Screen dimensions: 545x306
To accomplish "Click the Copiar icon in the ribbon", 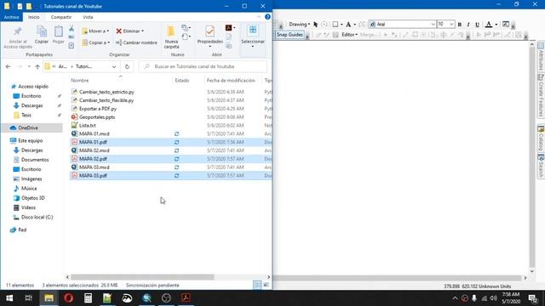I will click(42, 35).
